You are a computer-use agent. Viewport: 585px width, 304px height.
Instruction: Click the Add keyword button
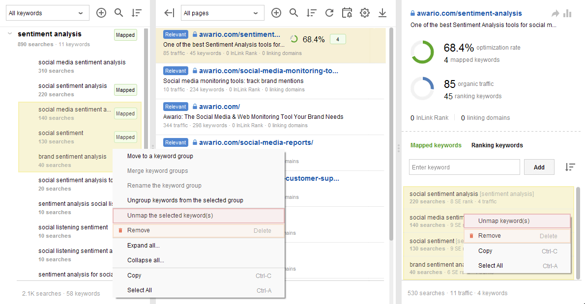click(539, 167)
